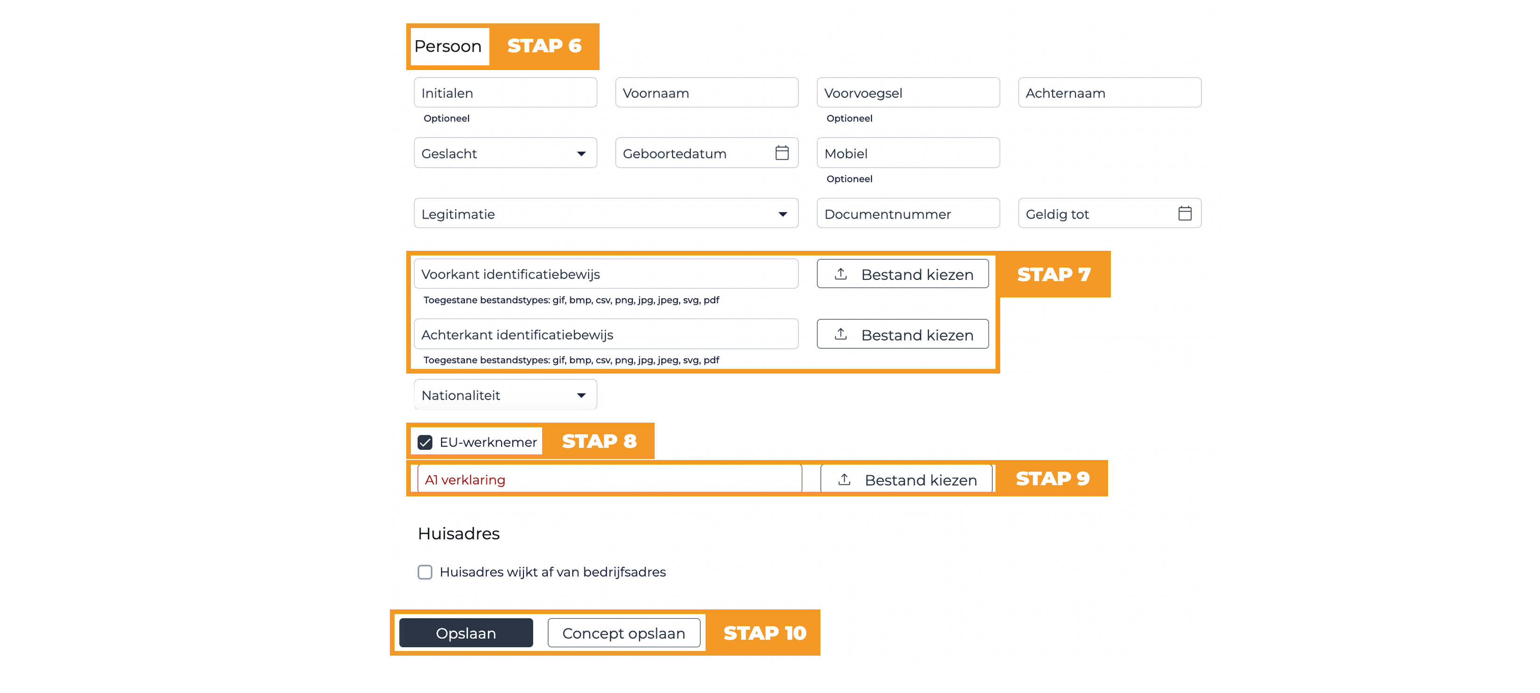Viewport: 1540px width, 693px height.
Task: Click upload icon for Voorkant identificatiebewijs
Action: pyautogui.click(x=841, y=274)
